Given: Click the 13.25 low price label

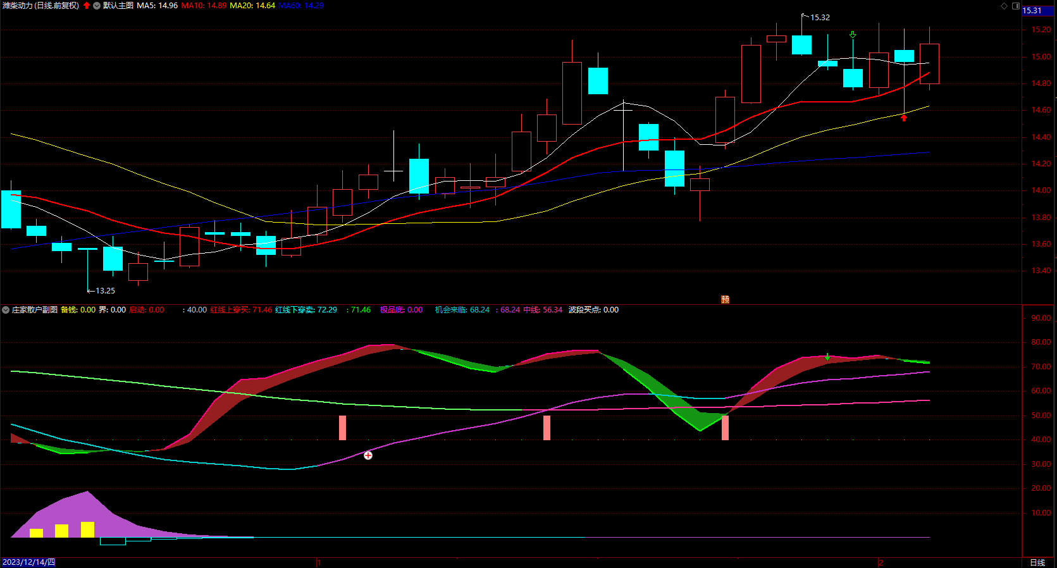Looking at the screenshot, I should point(105,291).
